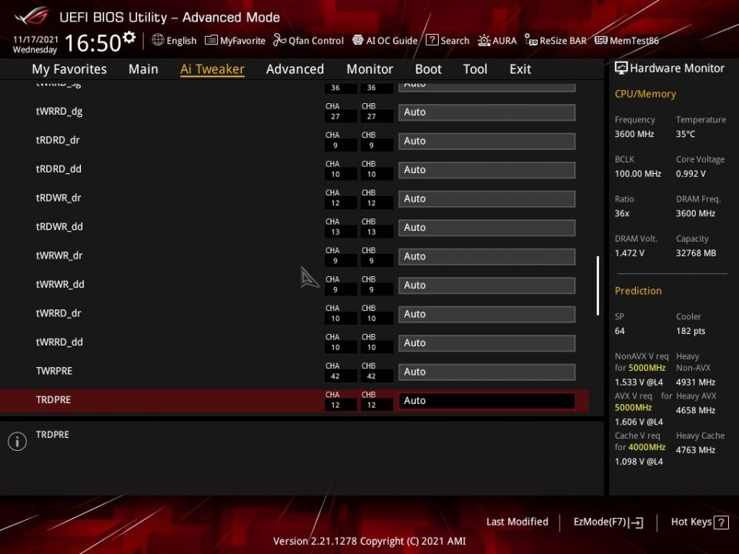Viewport: 739px width, 554px height.
Task: Click the DRAM Volt. 1.472 V reading
Action: [x=629, y=253]
